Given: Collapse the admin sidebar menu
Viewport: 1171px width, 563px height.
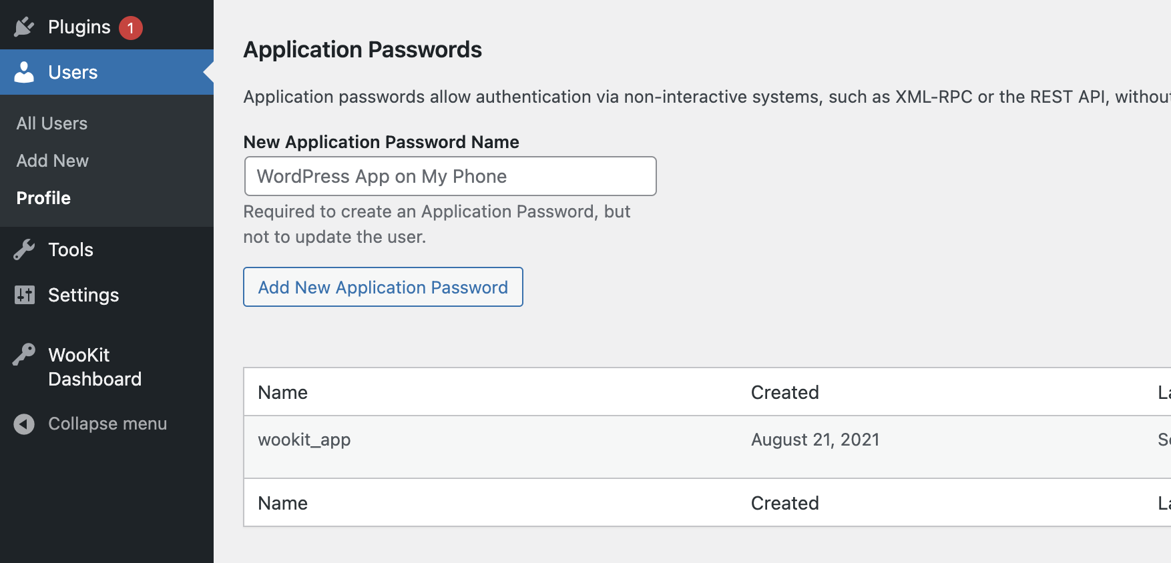Looking at the screenshot, I should pos(107,424).
